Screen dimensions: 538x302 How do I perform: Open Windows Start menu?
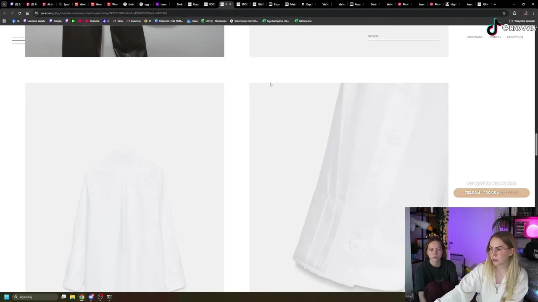(x=6, y=297)
